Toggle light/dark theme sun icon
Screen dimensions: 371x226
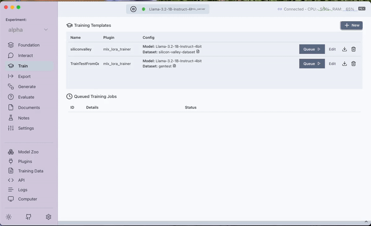[x=9, y=217]
